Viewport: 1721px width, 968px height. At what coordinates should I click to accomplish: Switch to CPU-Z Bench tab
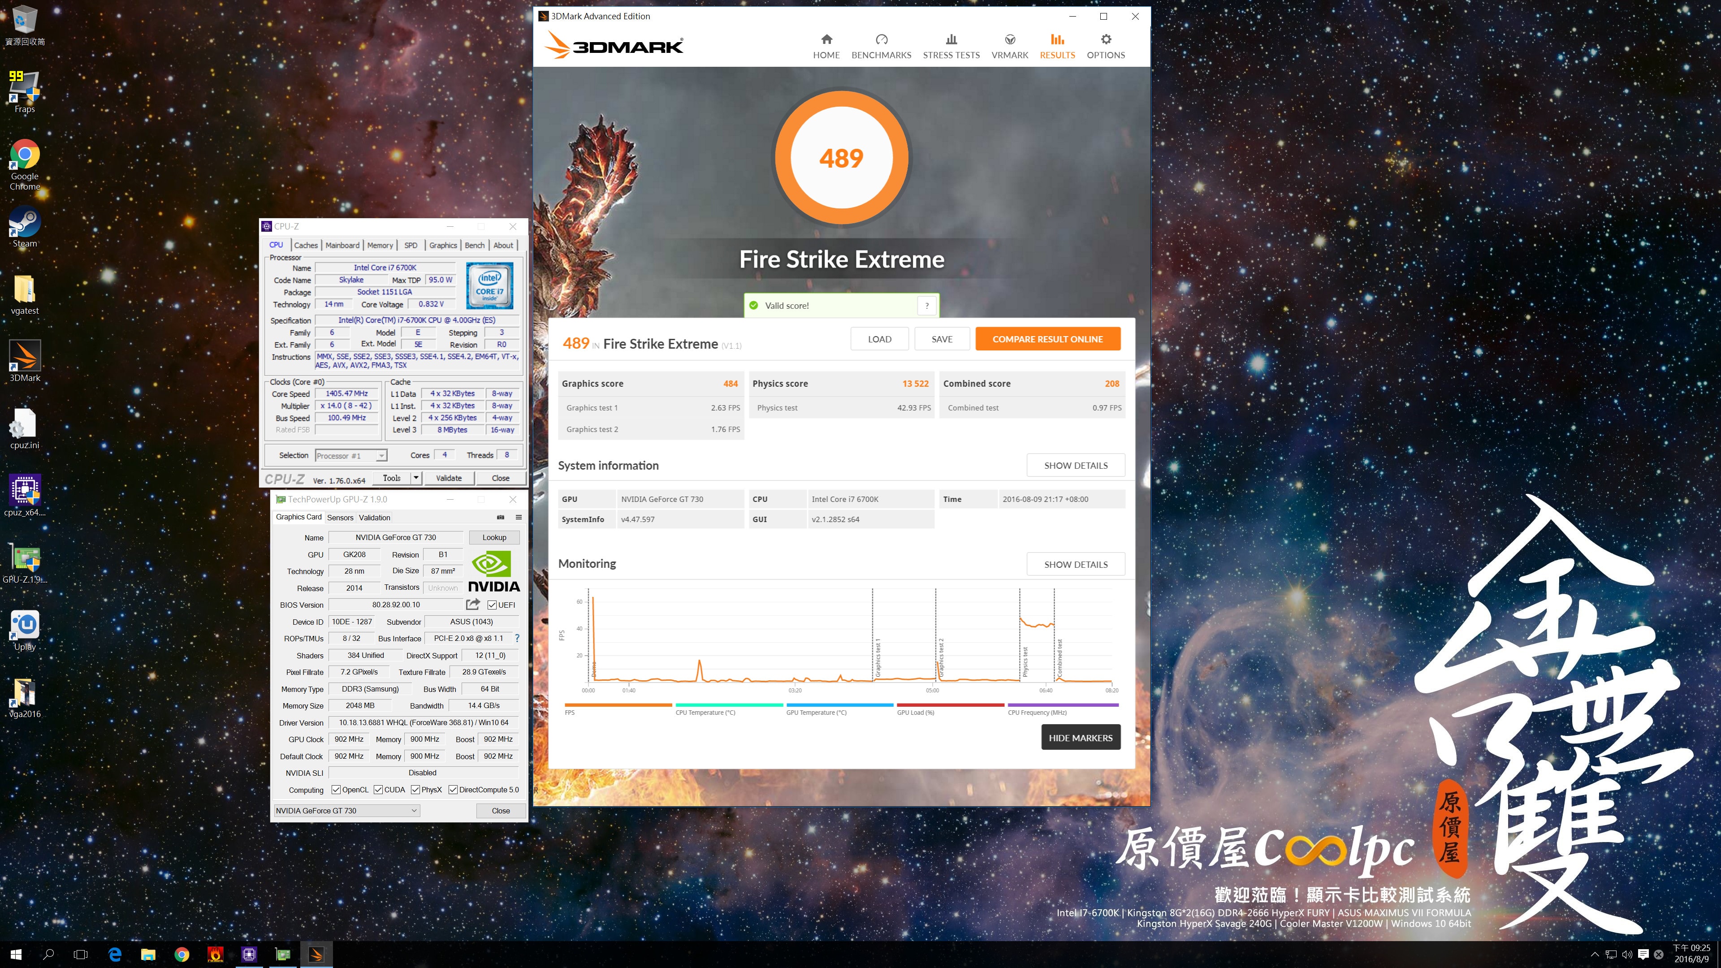[475, 245]
